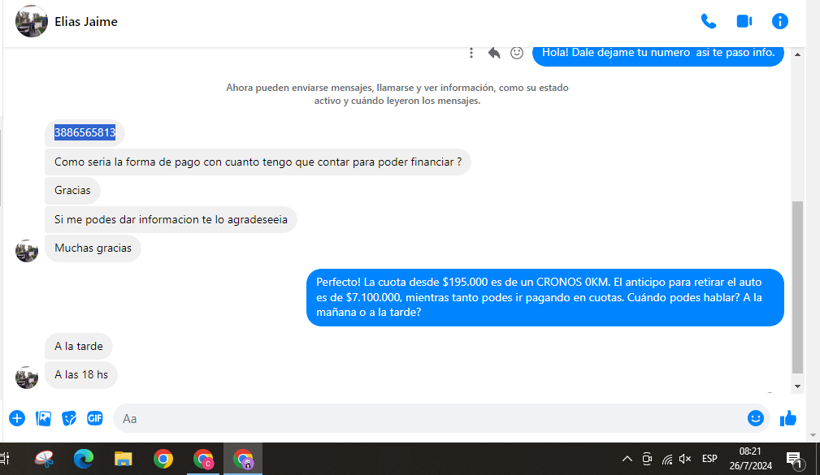Open File Explorer from the taskbar
The height and width of the screenshot is (475, 820).
pyautogui.click(x=123, y=459)
